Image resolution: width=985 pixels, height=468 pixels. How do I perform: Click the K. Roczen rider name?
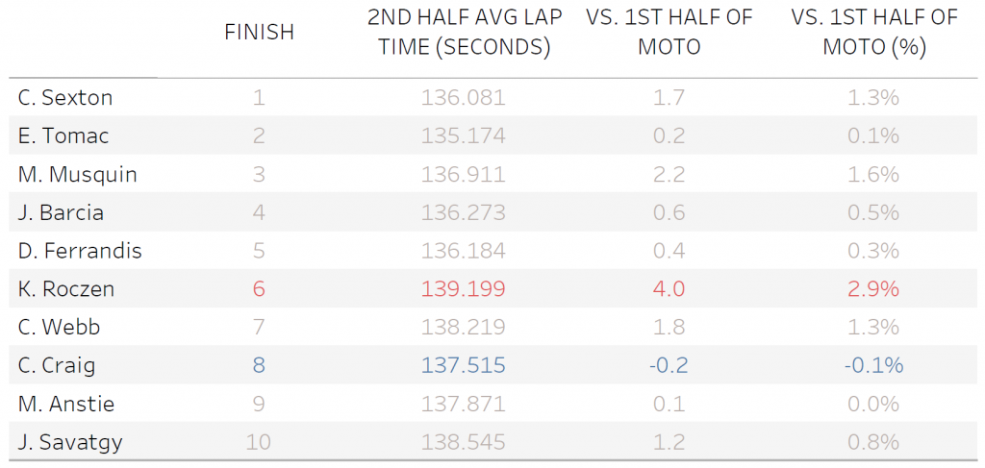(x=66, y=288)
